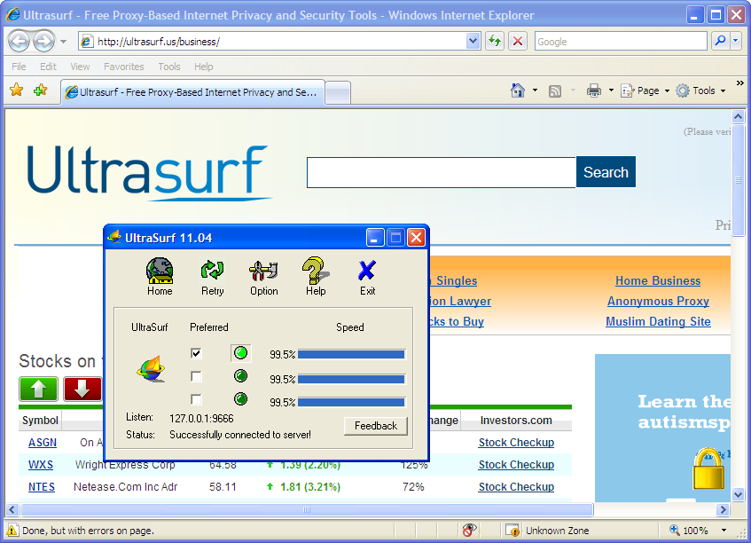This screenshot has height=543, width=751.
Task: Click the green up arrow stocks icon
Action: pyautogui.click(x=38, y=389)
